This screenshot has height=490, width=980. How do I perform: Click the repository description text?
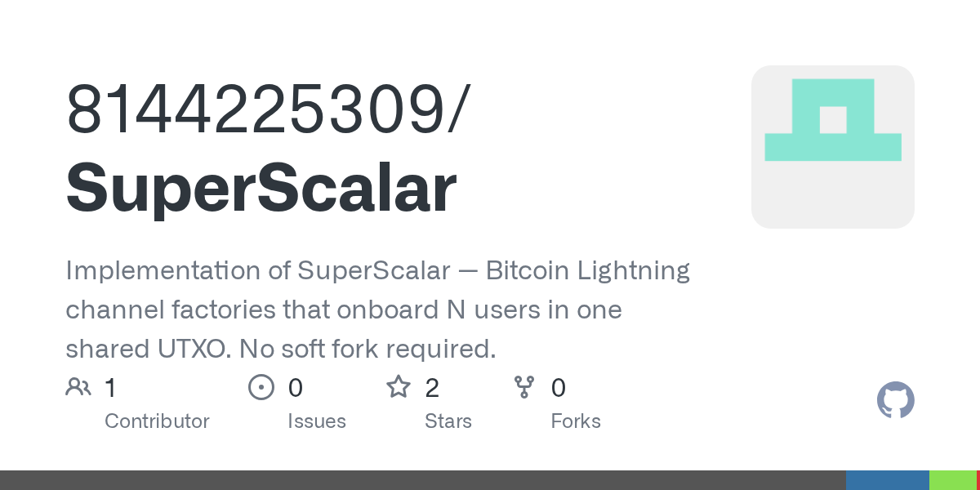pyautogui.click(x=377, y=310)
